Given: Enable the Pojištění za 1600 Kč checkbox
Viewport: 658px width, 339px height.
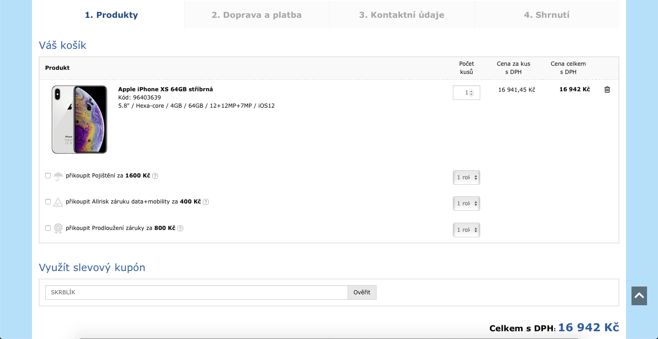Looking at the screenshot, I should coord(48,176).
